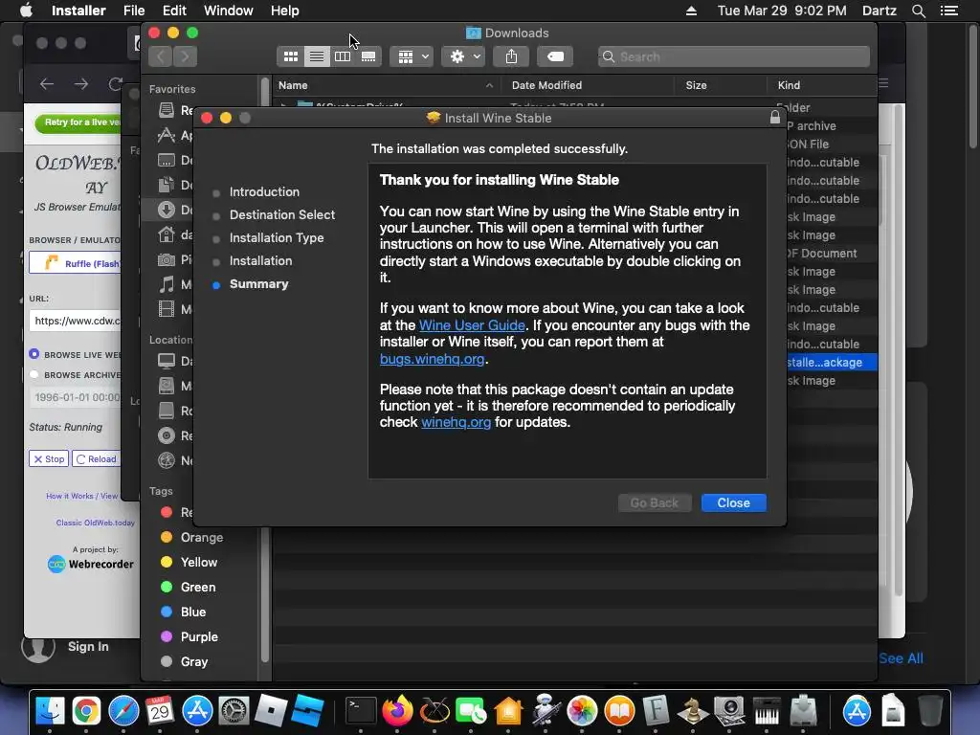980x735 pixels.
Task: Select Browse Live Web radio button
Action: (34, 354)
